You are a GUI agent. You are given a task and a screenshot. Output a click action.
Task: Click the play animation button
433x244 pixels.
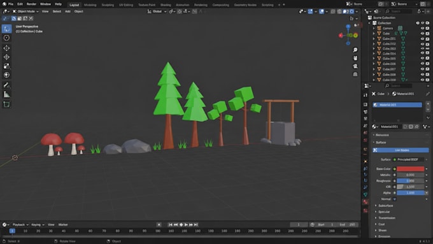coord(186,225)
